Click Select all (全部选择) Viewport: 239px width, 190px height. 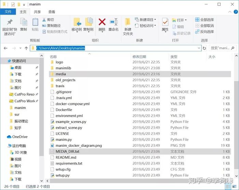coord(205,20)
